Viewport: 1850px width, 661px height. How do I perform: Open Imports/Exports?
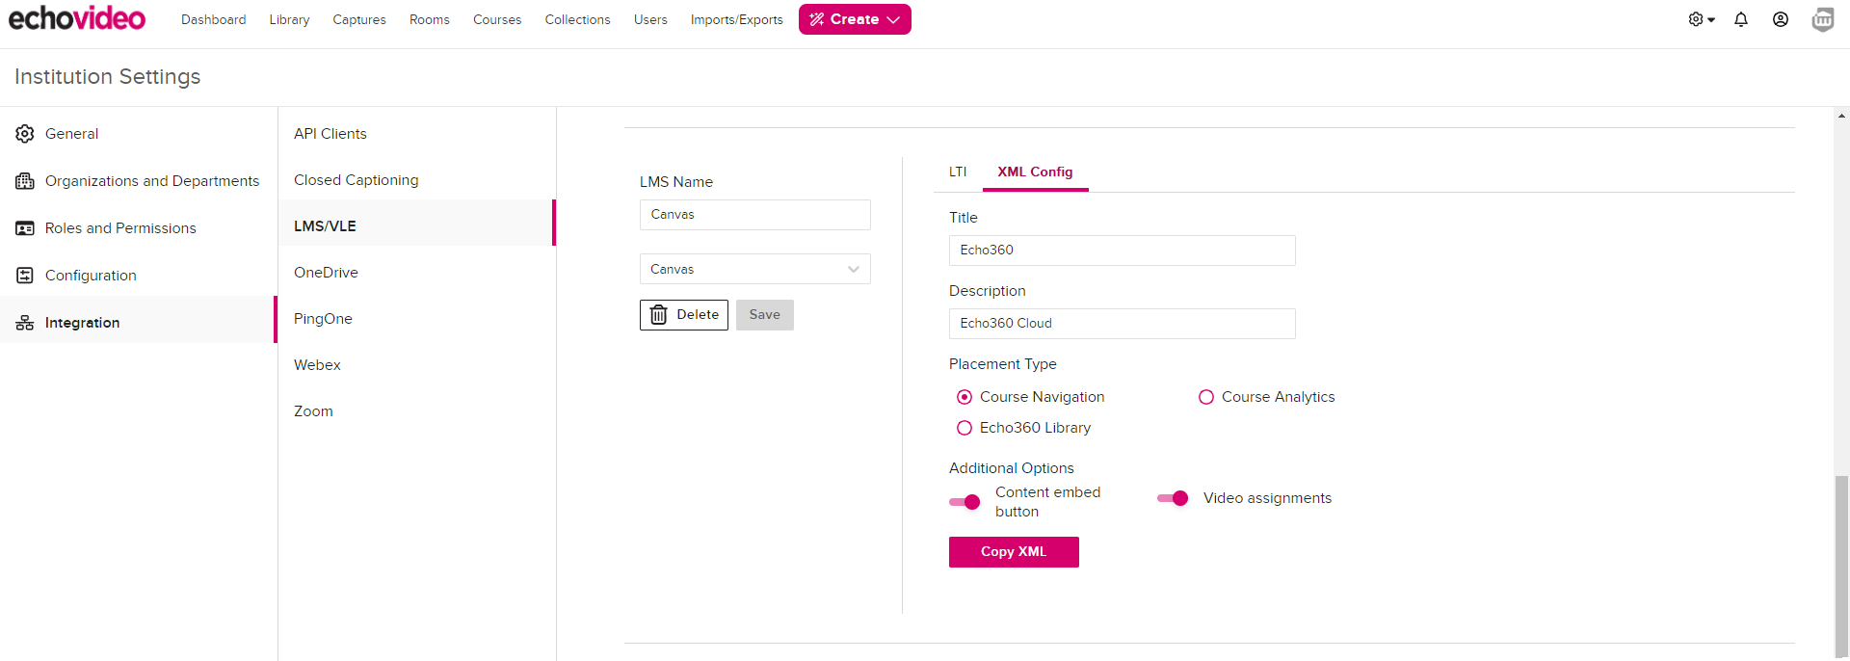(x=737, y=19)
